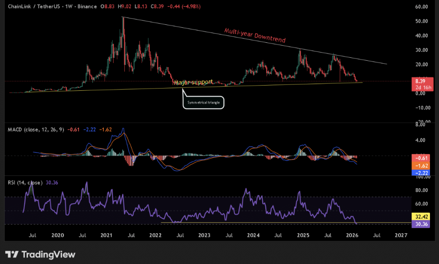Click the RSI 80.00 scale label

[422, 190]
